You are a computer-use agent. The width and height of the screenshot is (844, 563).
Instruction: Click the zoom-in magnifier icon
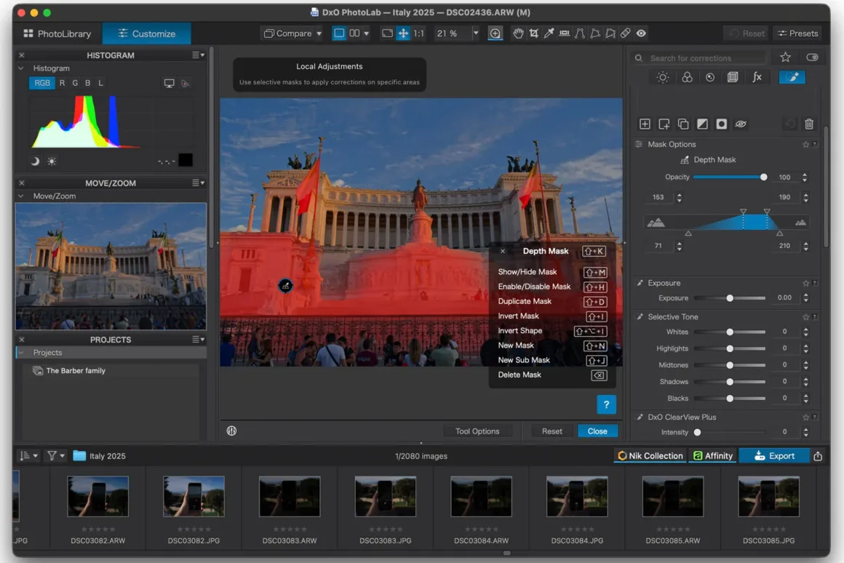pos(494,33)
